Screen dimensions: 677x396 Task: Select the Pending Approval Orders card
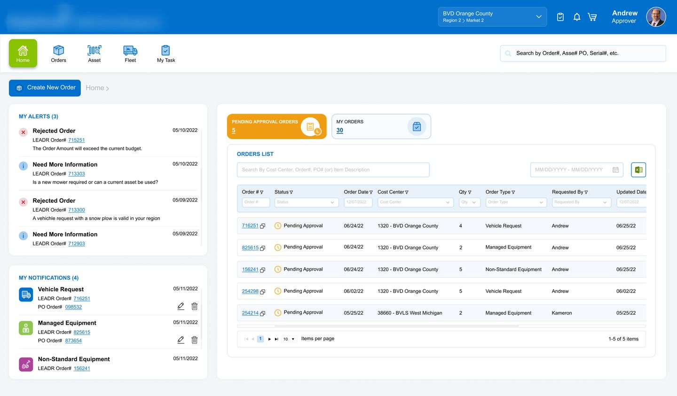(x=276, y=126)
